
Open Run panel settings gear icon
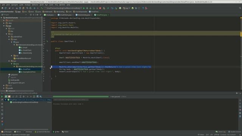coord(237,93)
